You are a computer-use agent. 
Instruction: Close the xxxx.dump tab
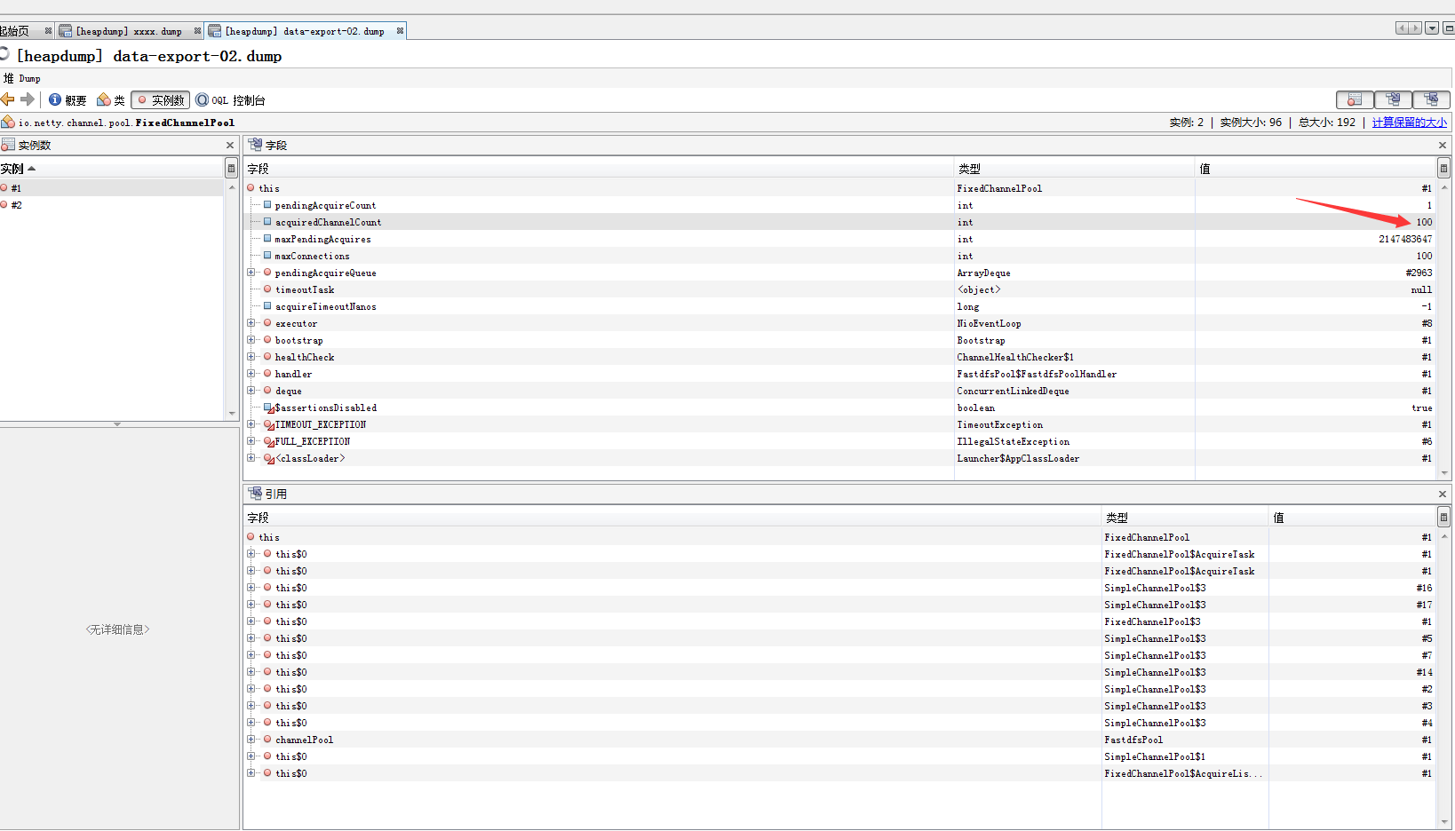[197, 31]
